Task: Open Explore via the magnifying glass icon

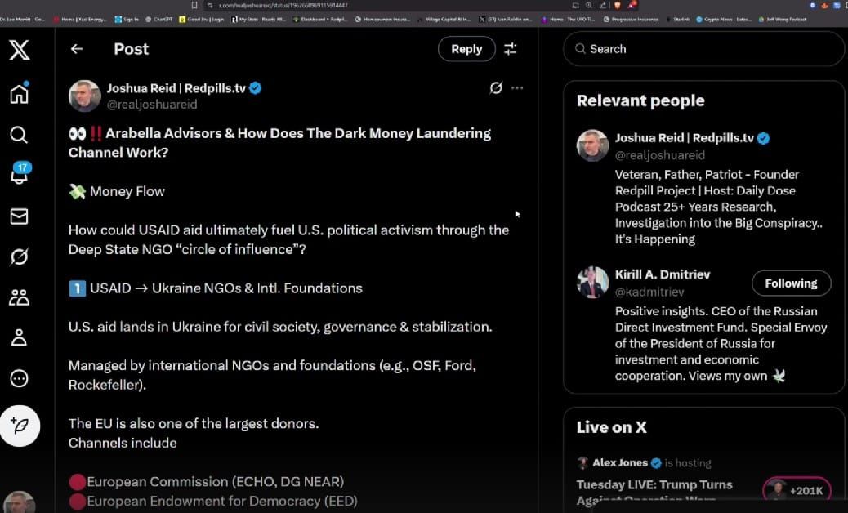Action: coord(20,135)
